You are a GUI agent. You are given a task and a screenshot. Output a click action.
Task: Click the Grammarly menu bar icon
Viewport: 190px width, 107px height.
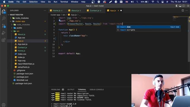click(x=99, y=2)
